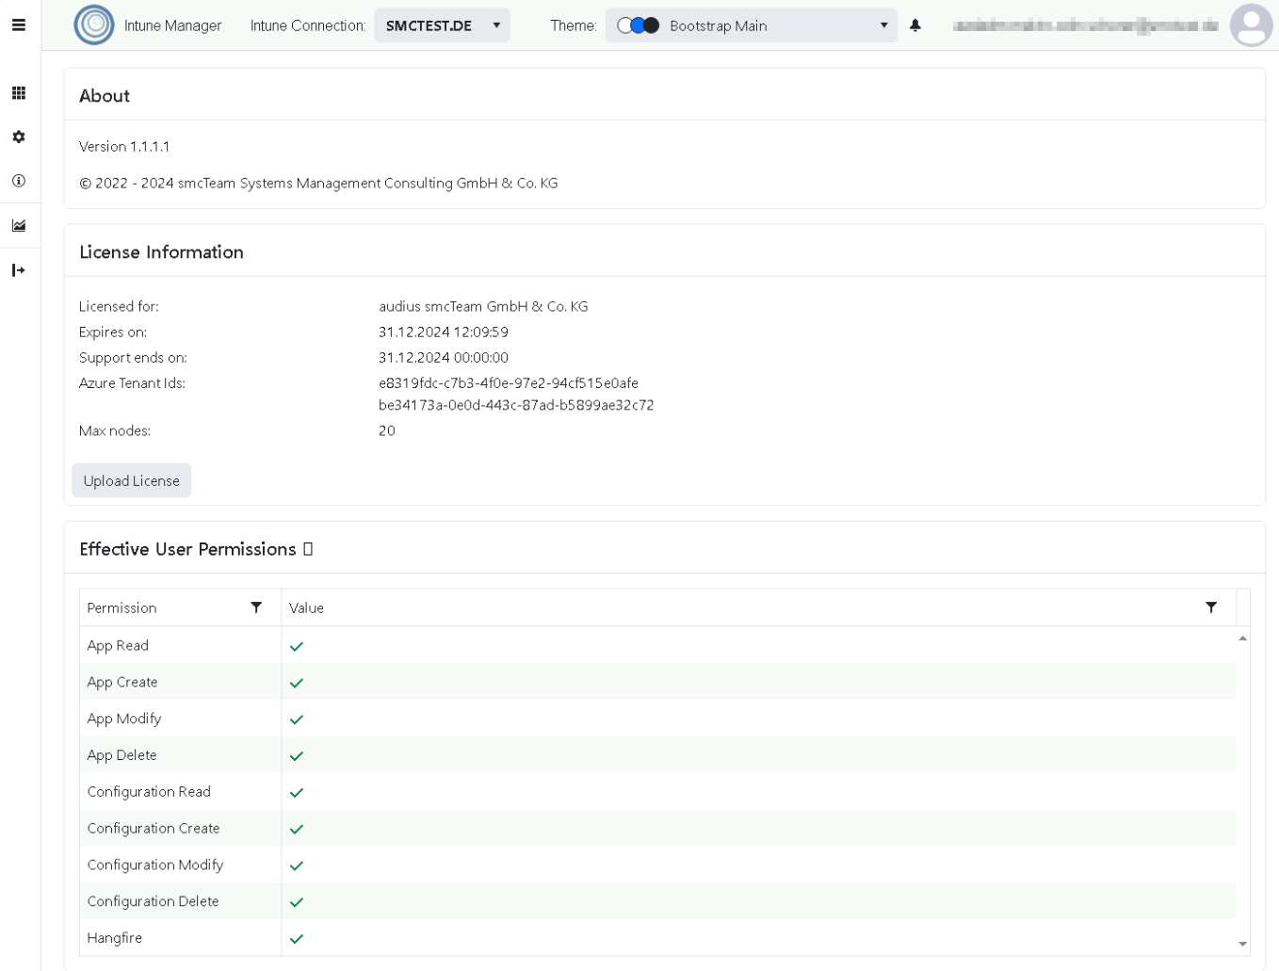Click the Intune Manager title text
1279x971 pixels.
tap(173, 25)
